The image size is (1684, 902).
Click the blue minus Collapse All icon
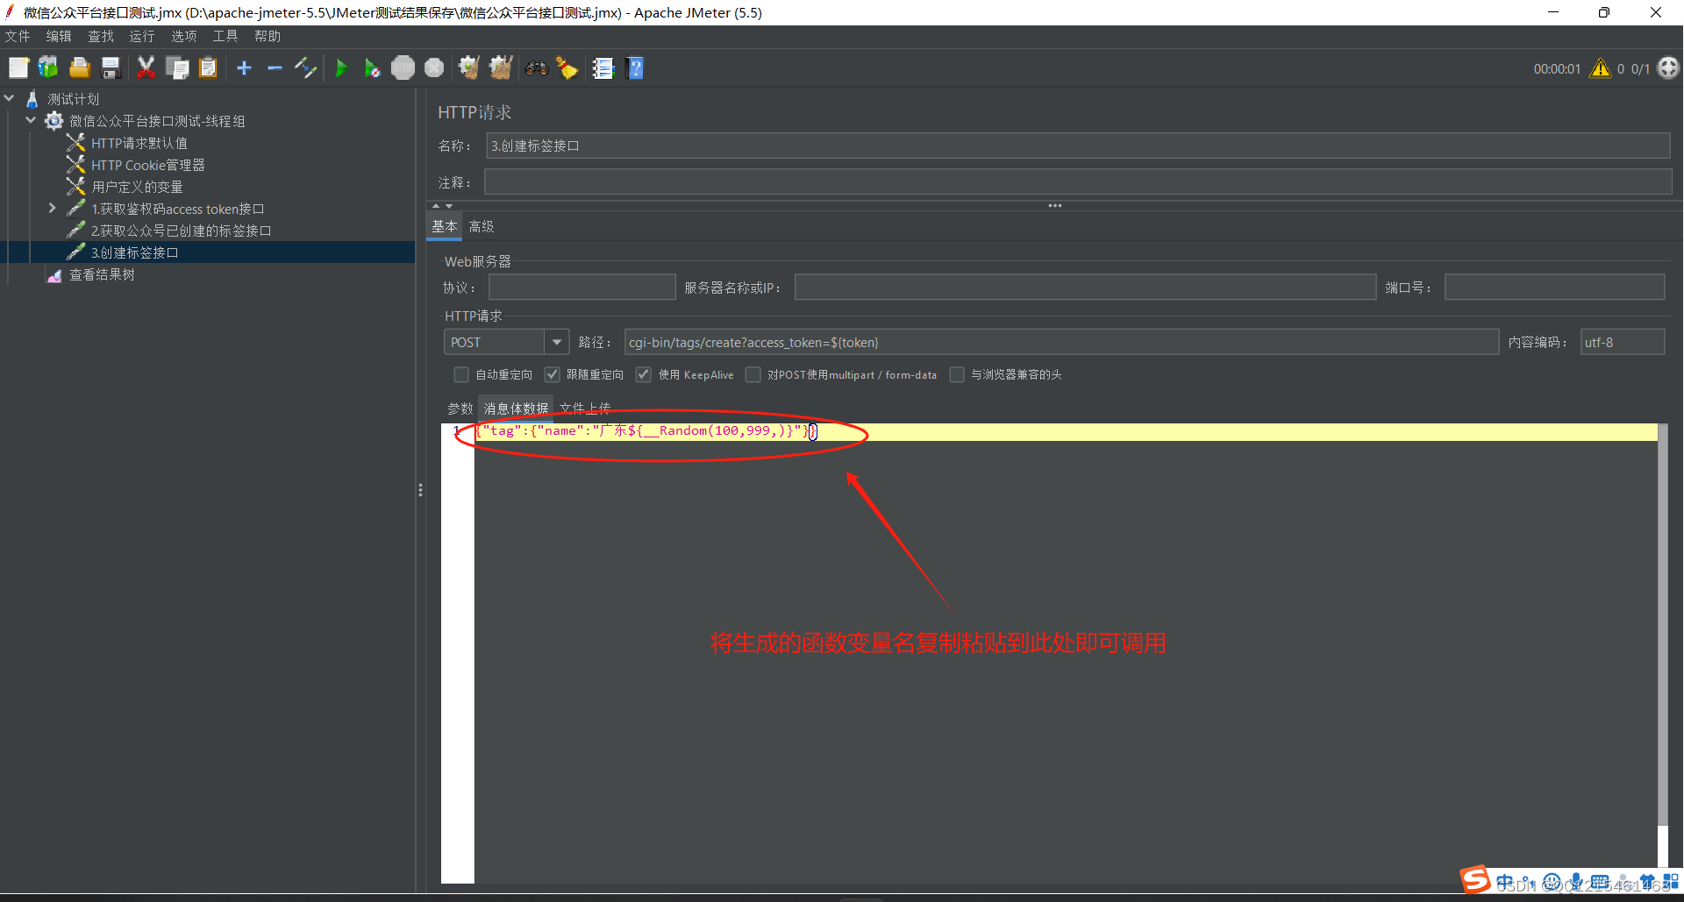pyautogui.click(x=275, y=67)
